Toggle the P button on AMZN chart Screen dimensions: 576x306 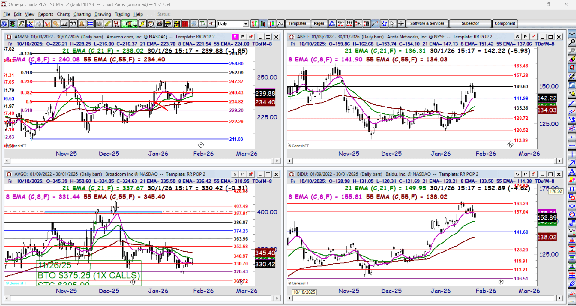coord(243,37)
